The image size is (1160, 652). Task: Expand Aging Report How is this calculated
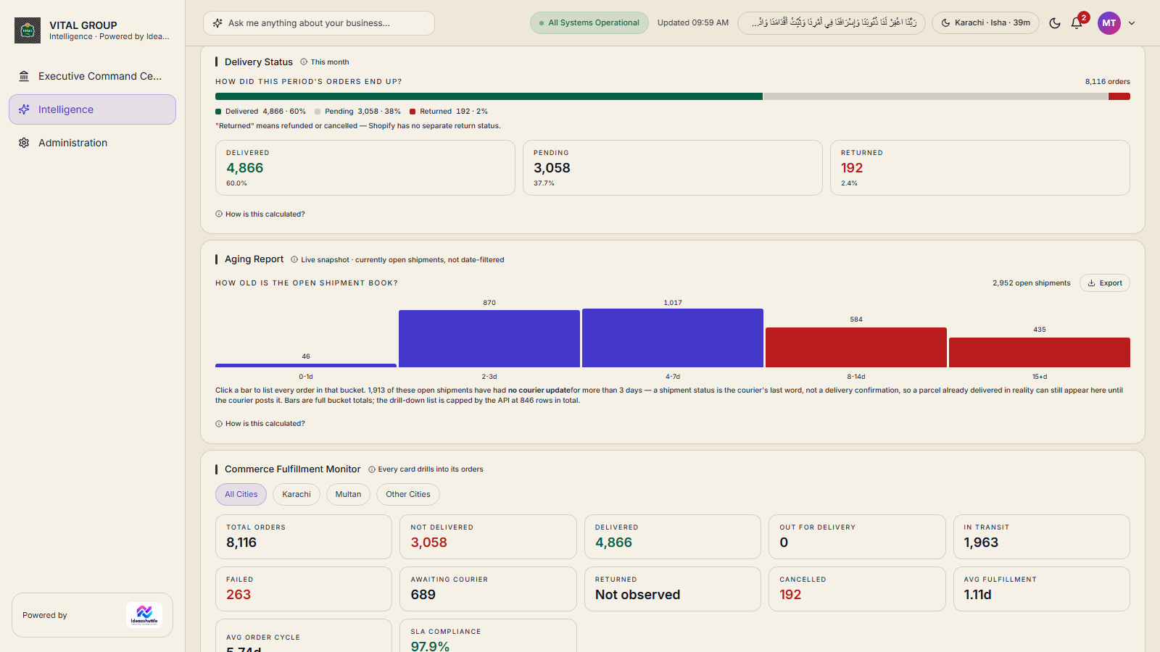coord(260,423)
